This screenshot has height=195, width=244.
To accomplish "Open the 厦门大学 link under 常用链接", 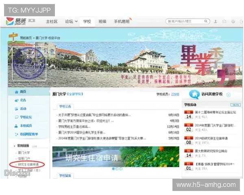I will (x=24, y=153).
